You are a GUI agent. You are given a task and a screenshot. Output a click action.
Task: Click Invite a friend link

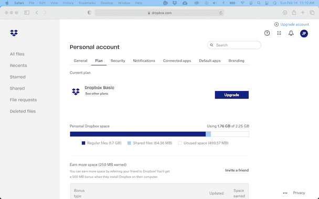(x=237, y=170)
